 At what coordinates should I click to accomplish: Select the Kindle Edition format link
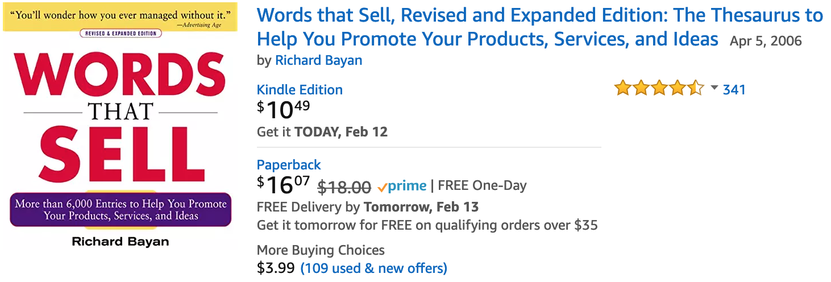(300, 90)
